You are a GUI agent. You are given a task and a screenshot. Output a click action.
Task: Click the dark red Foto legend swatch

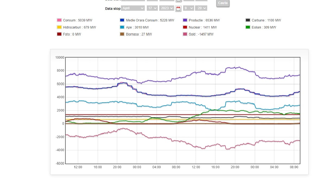point(59,34)
